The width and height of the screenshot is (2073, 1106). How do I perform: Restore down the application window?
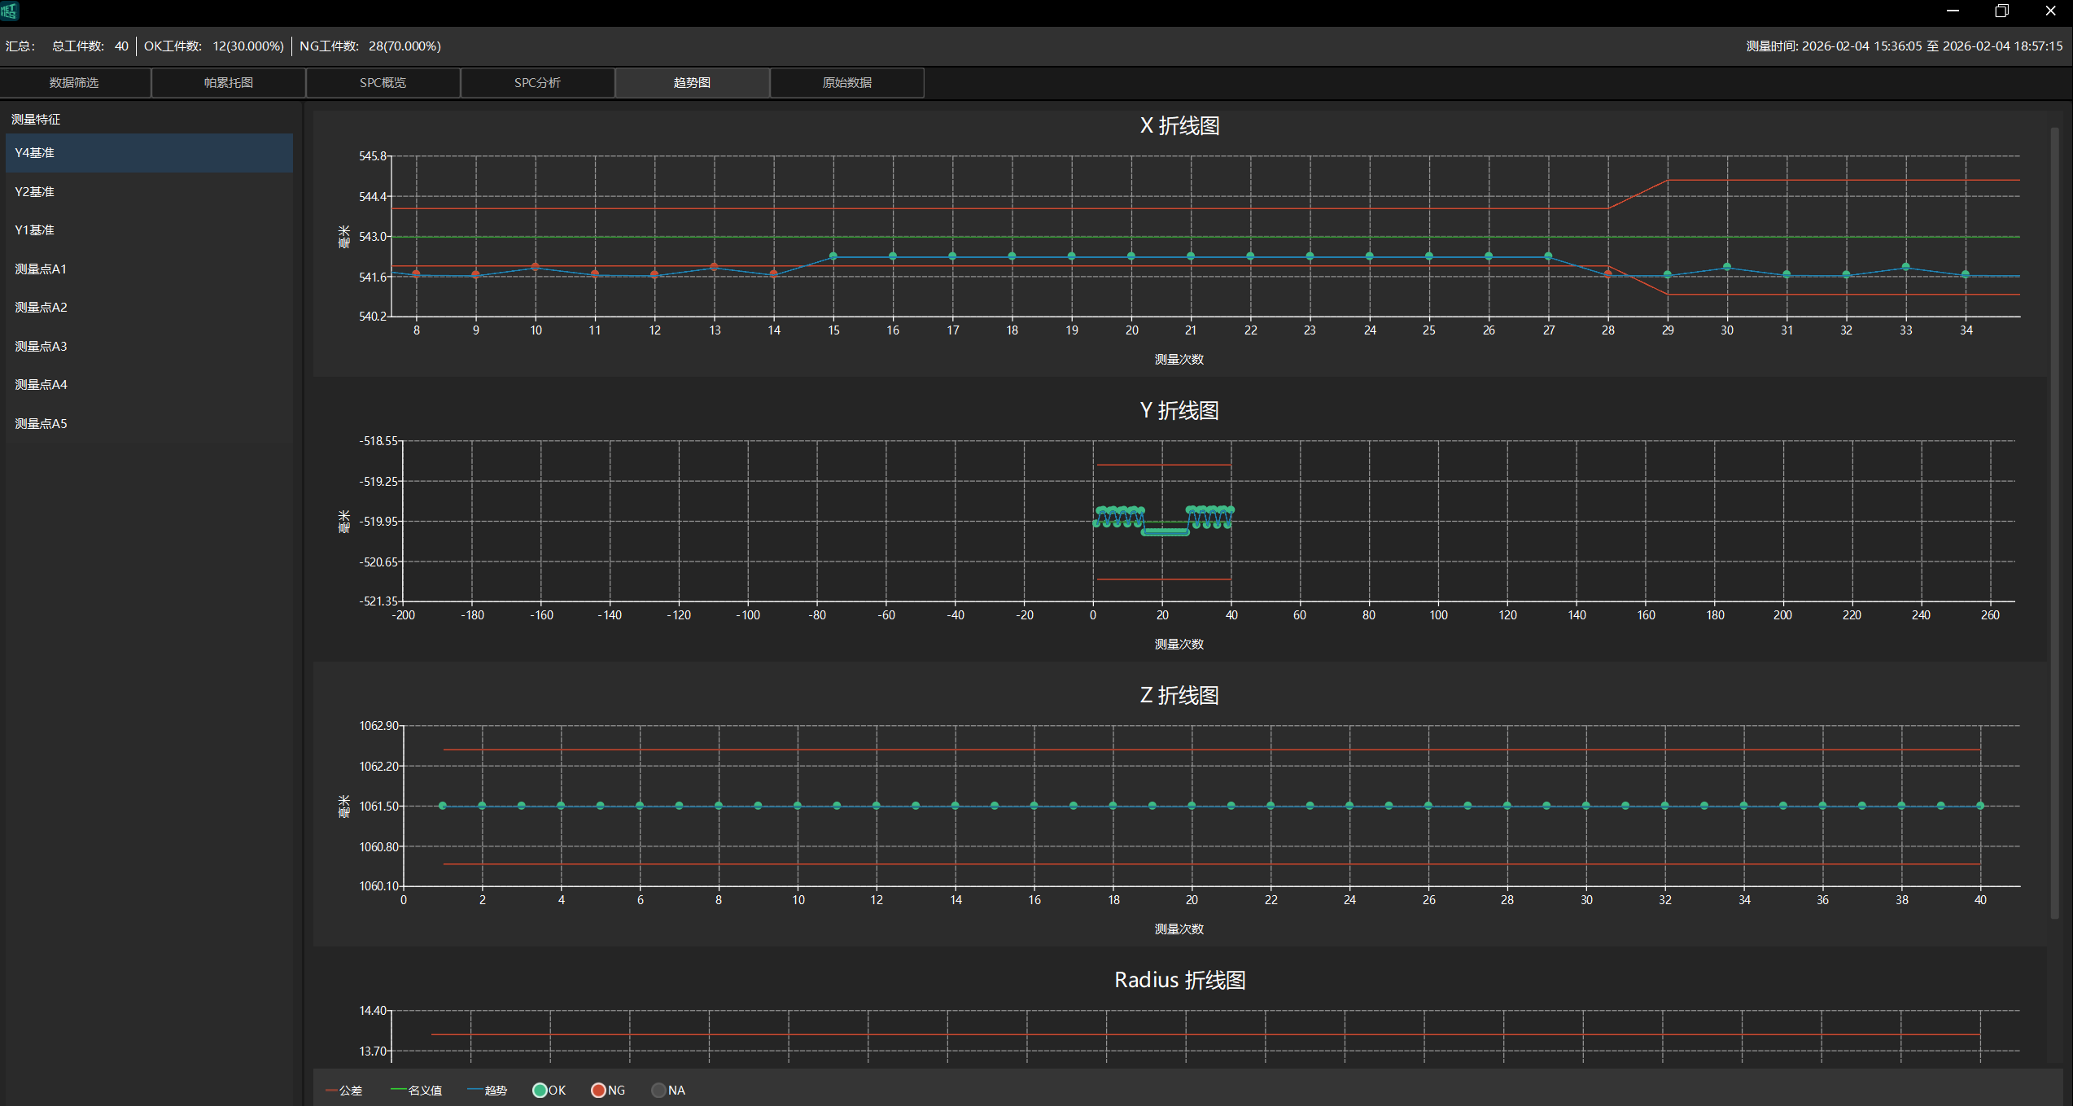click(2001, 11)
